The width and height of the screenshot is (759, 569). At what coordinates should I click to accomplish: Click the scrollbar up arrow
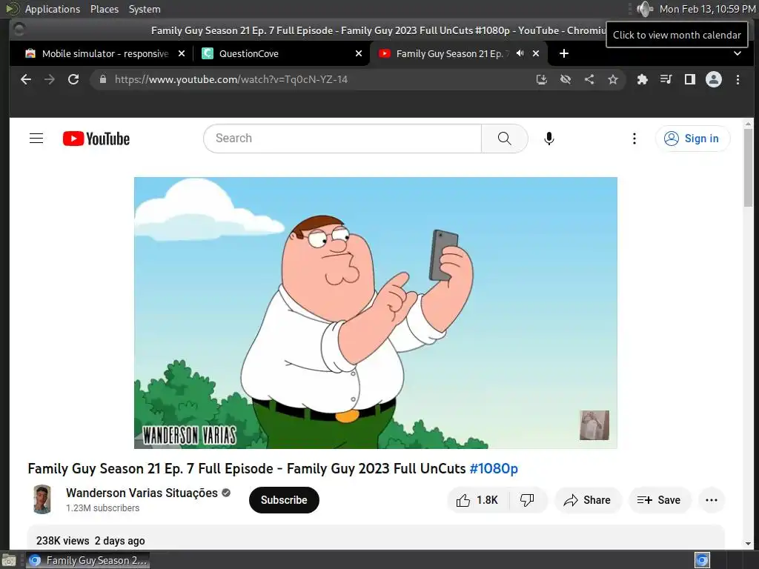pyautogui.click(x=749, y=124)
